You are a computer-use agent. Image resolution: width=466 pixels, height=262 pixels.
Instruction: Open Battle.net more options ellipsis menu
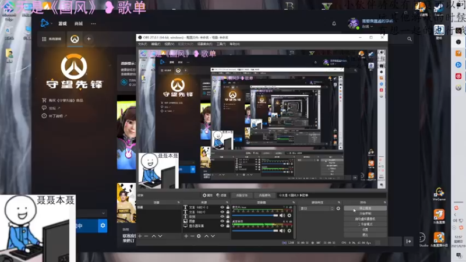93,23
